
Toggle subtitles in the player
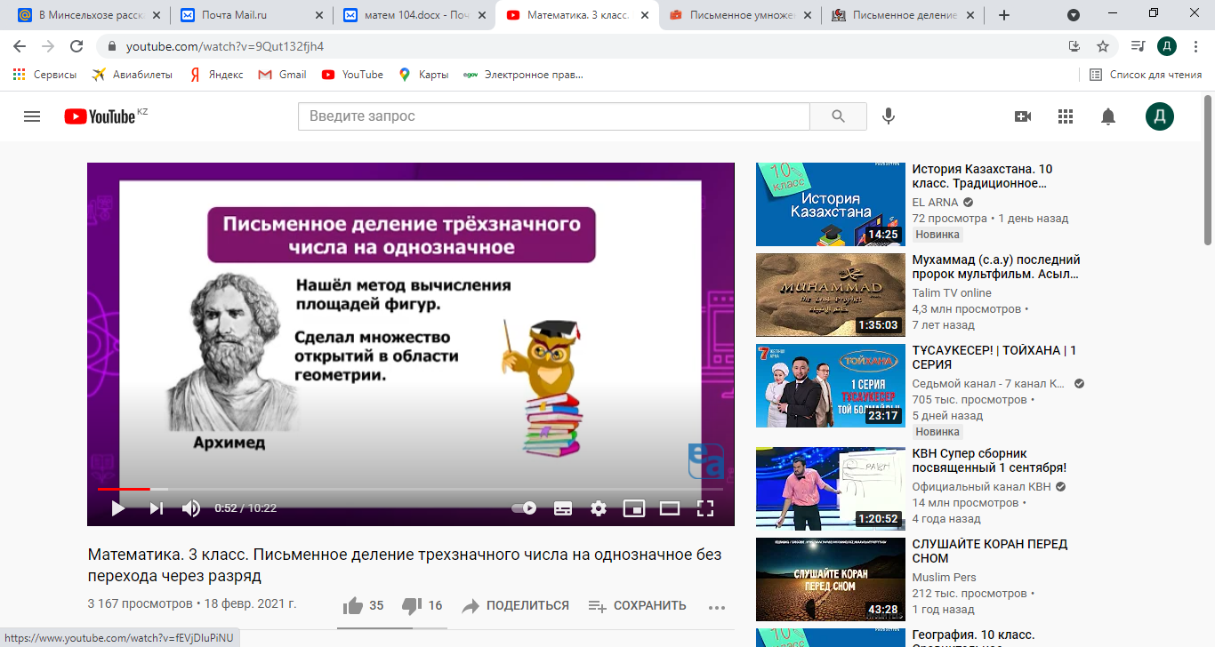[563, 508]
